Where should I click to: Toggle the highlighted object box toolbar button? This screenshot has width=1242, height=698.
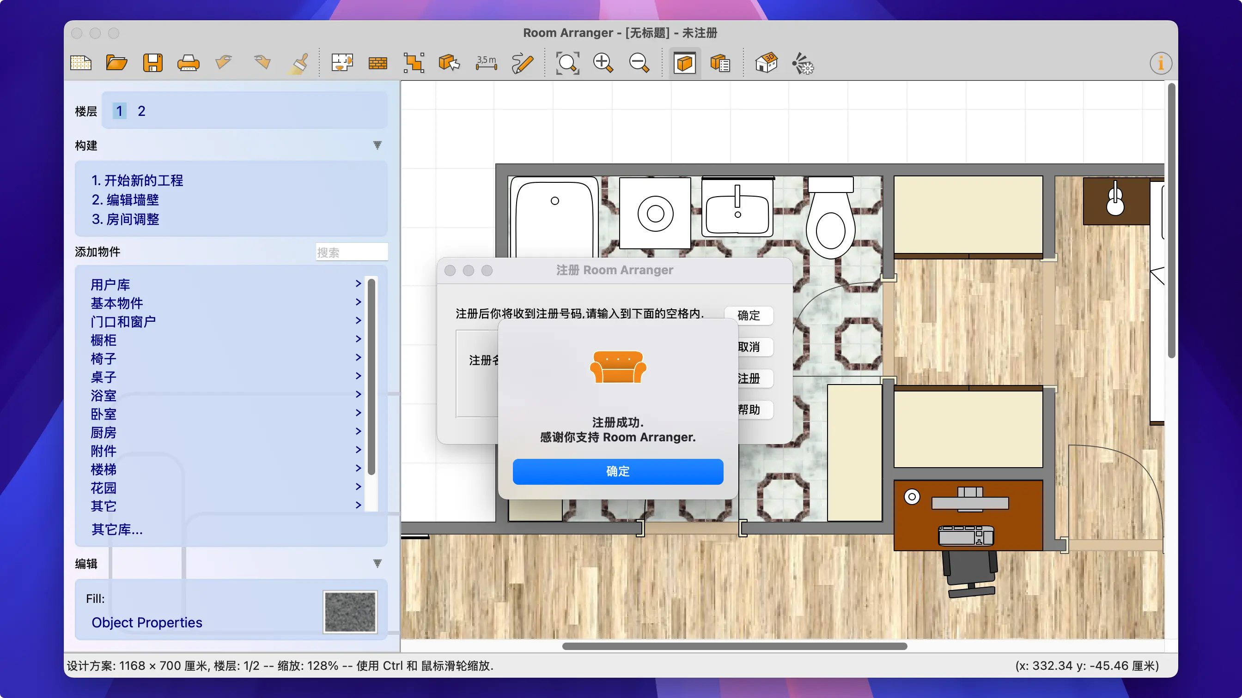684,63
